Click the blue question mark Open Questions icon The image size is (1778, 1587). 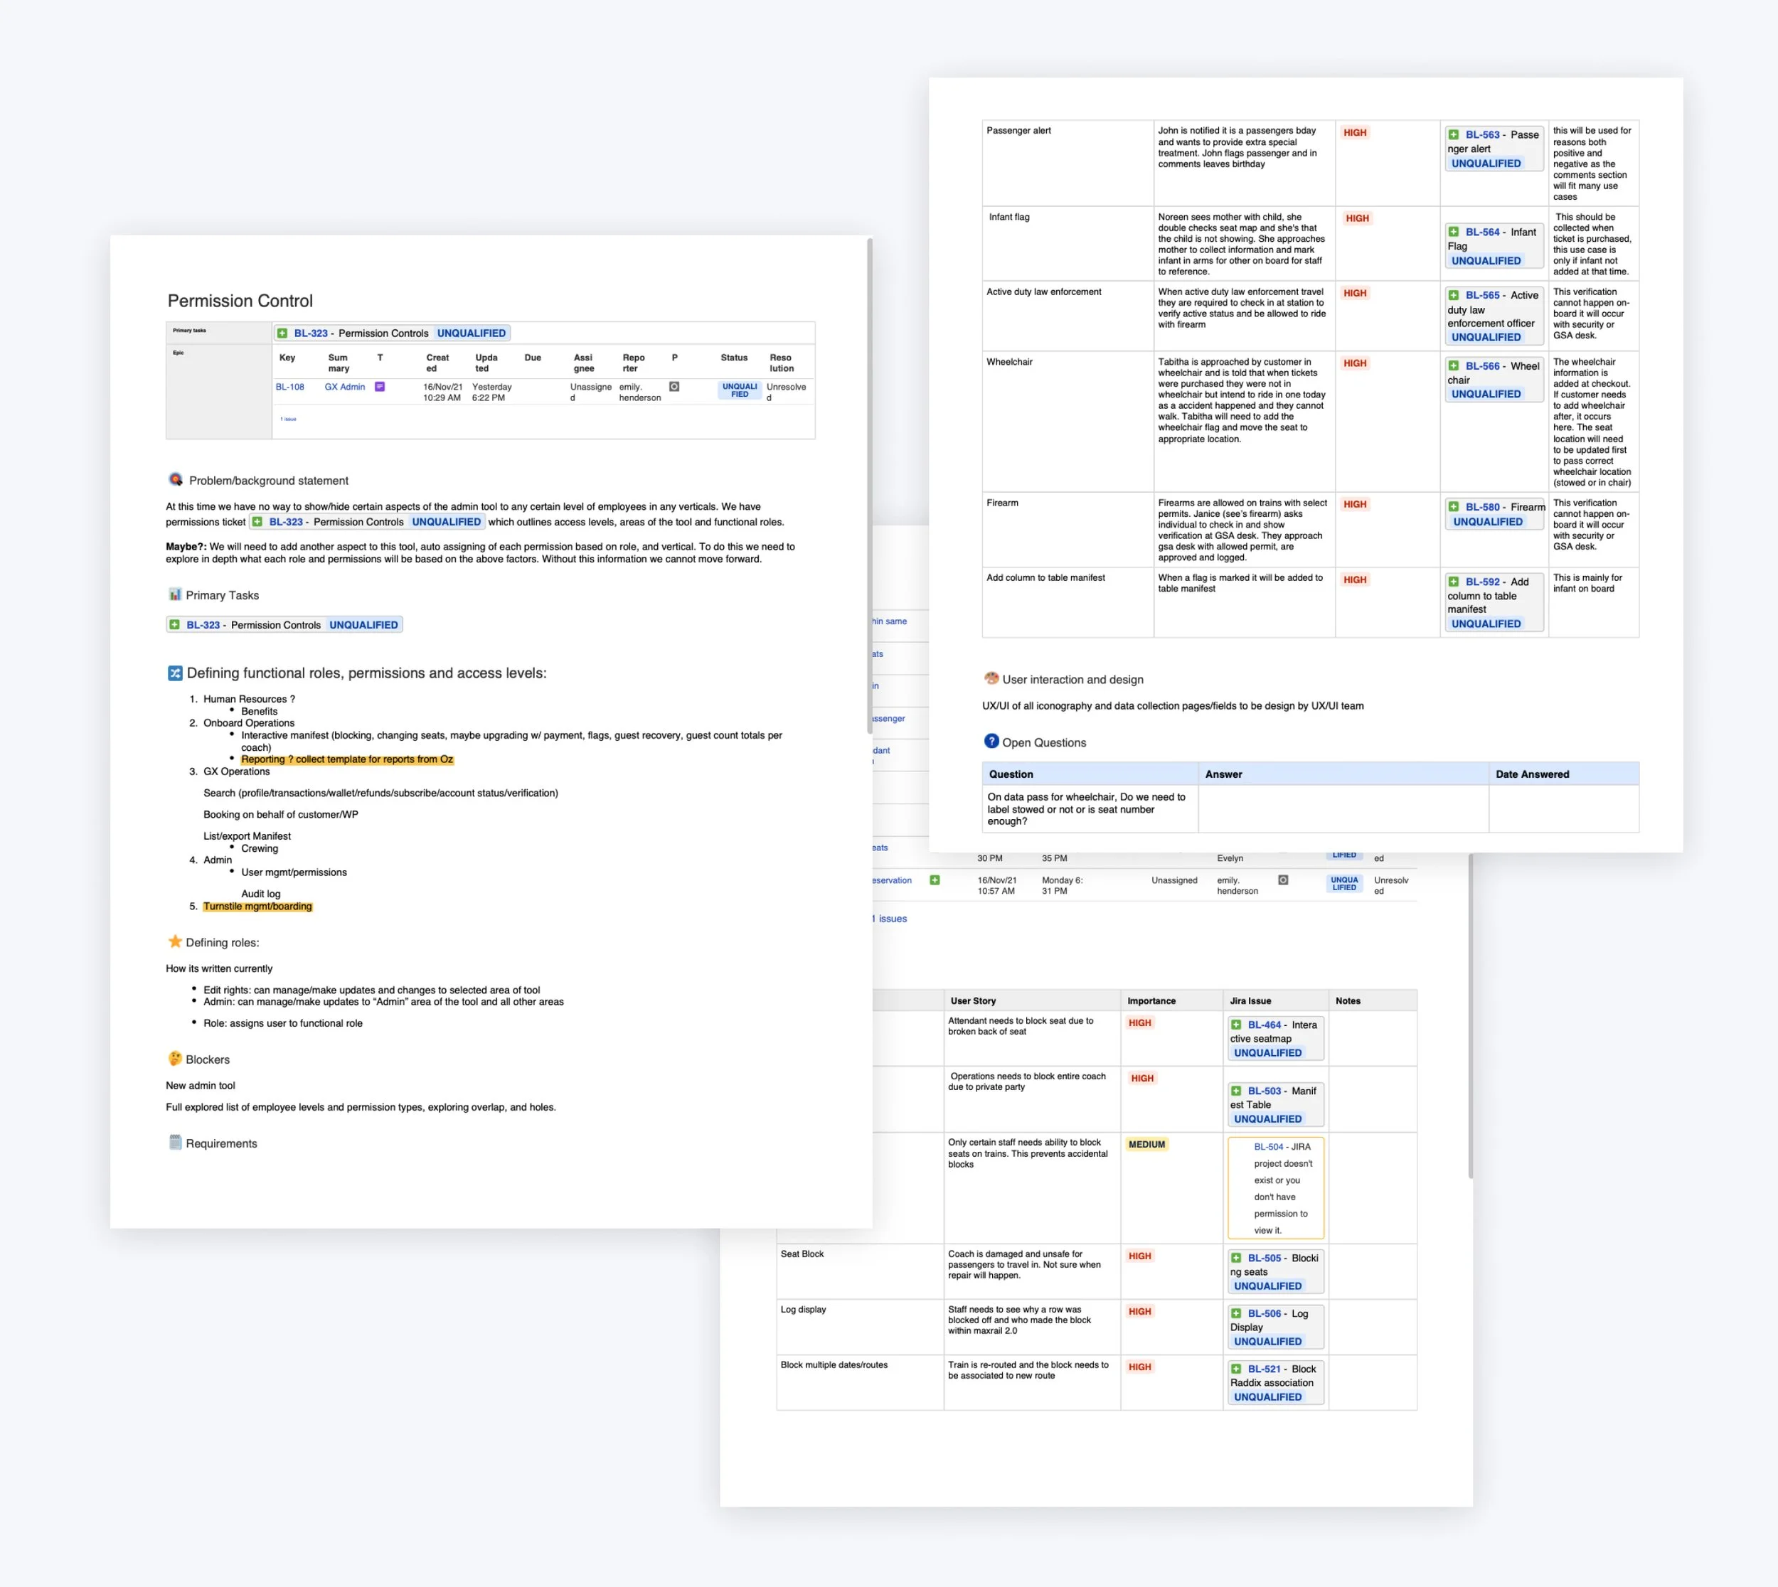pos(991,741)
